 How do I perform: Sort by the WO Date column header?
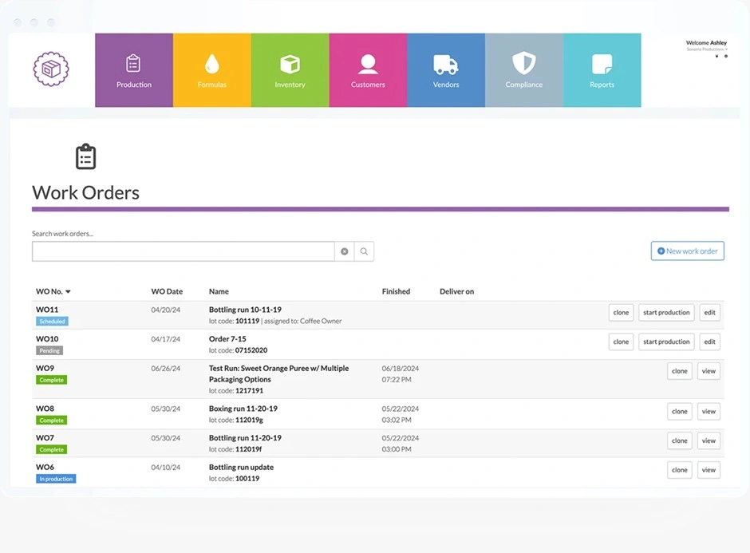coord(167,292)
